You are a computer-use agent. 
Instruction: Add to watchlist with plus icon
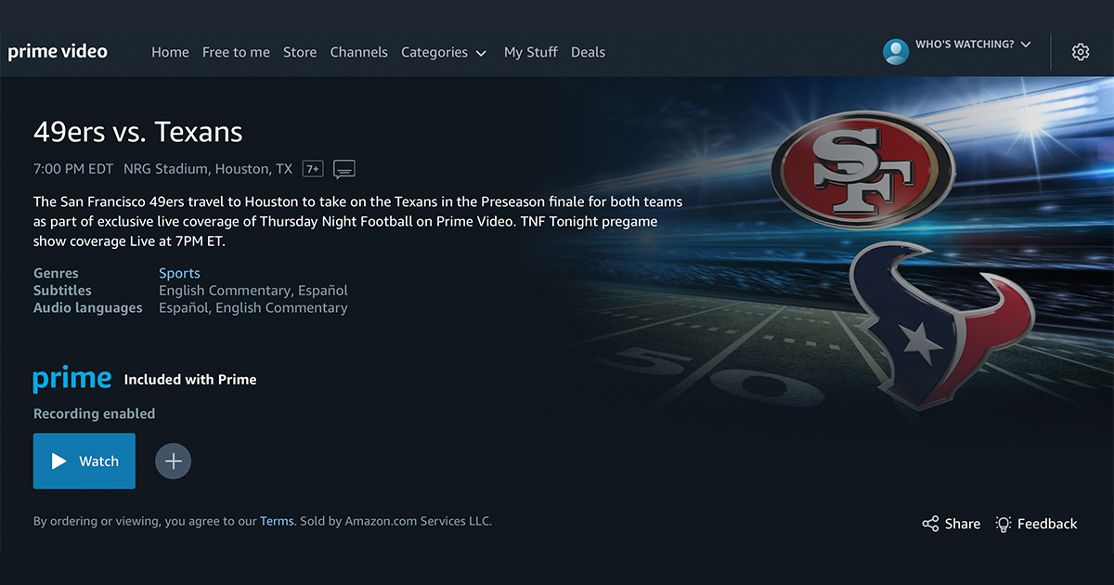[x=173, y=461]
